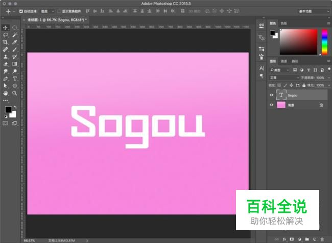Open the Edit Toolbar three-dots menu
Screen dimensions: 332x243
pyautogui.click(x=5, y=101)
